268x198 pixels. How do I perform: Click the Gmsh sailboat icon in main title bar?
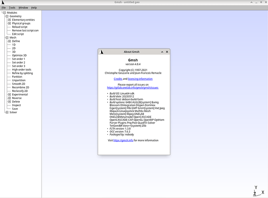click(x=3, y=2)
